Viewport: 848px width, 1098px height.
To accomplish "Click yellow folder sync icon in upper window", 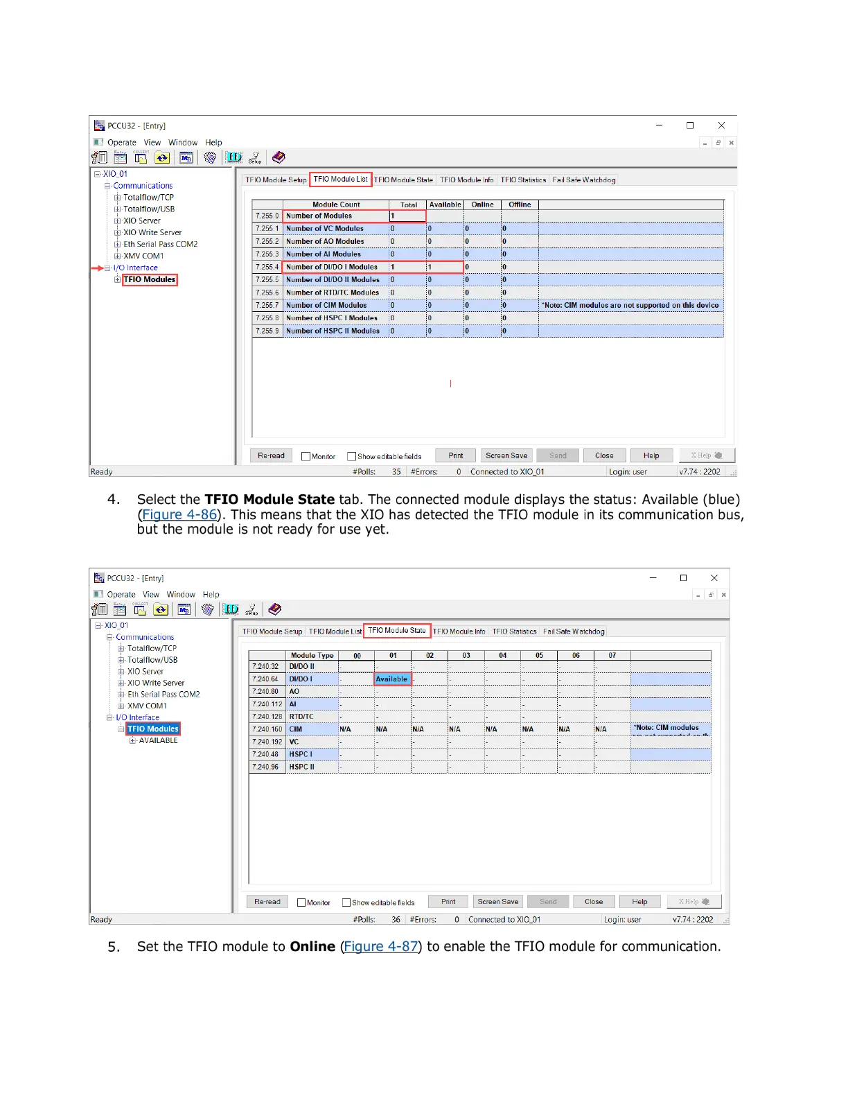I will click(162, 158).
